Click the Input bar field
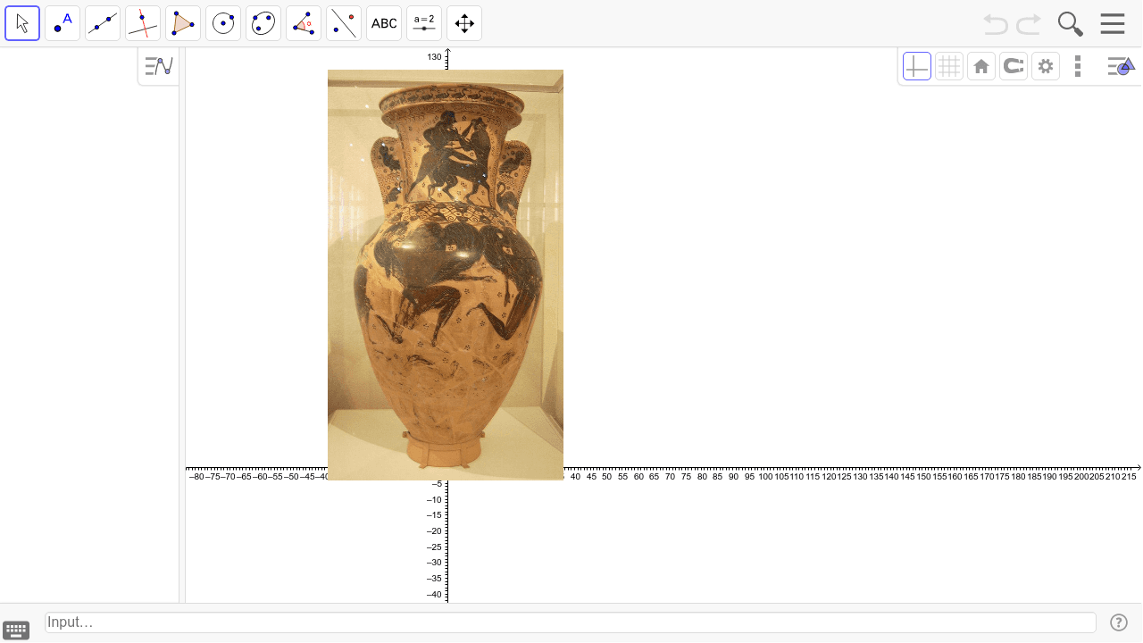 click(570, 622)
